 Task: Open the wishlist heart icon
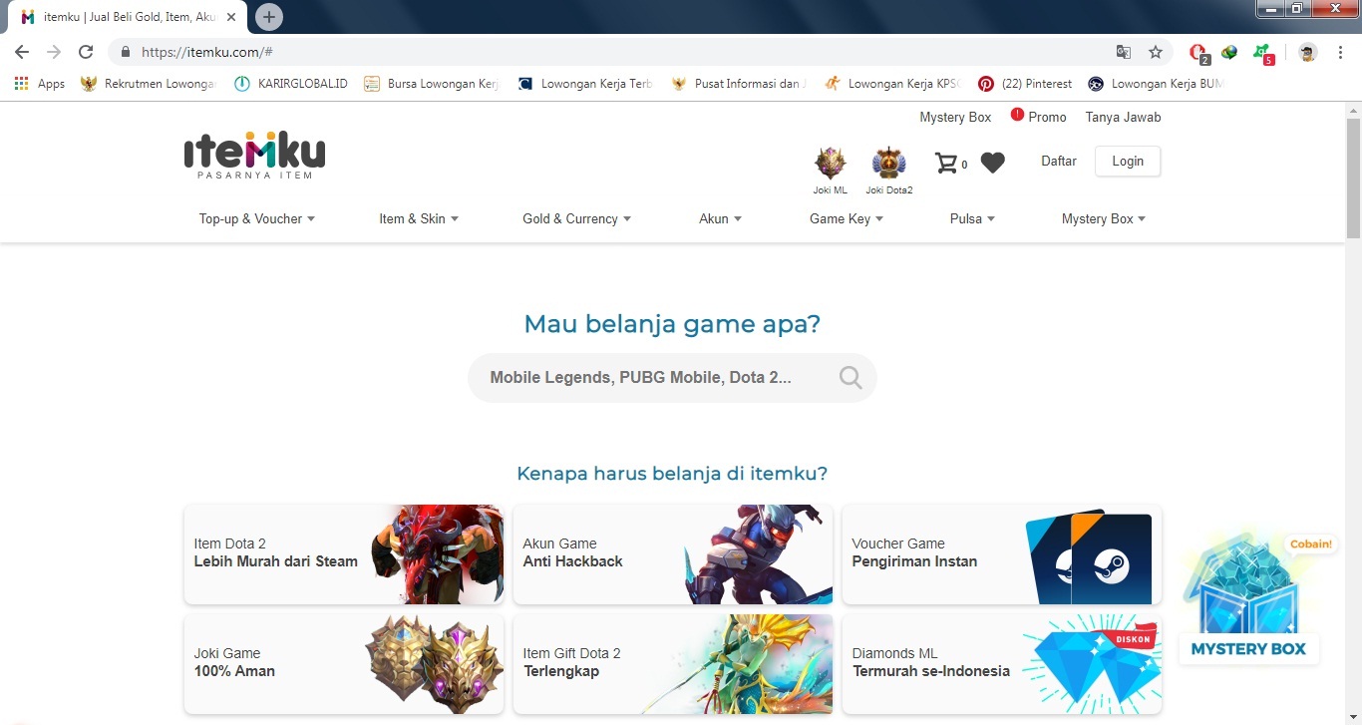(992, 163)
